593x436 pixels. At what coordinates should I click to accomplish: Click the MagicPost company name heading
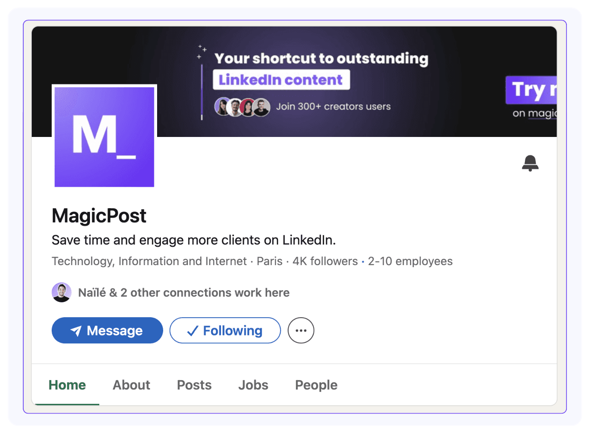click(99, 216)
